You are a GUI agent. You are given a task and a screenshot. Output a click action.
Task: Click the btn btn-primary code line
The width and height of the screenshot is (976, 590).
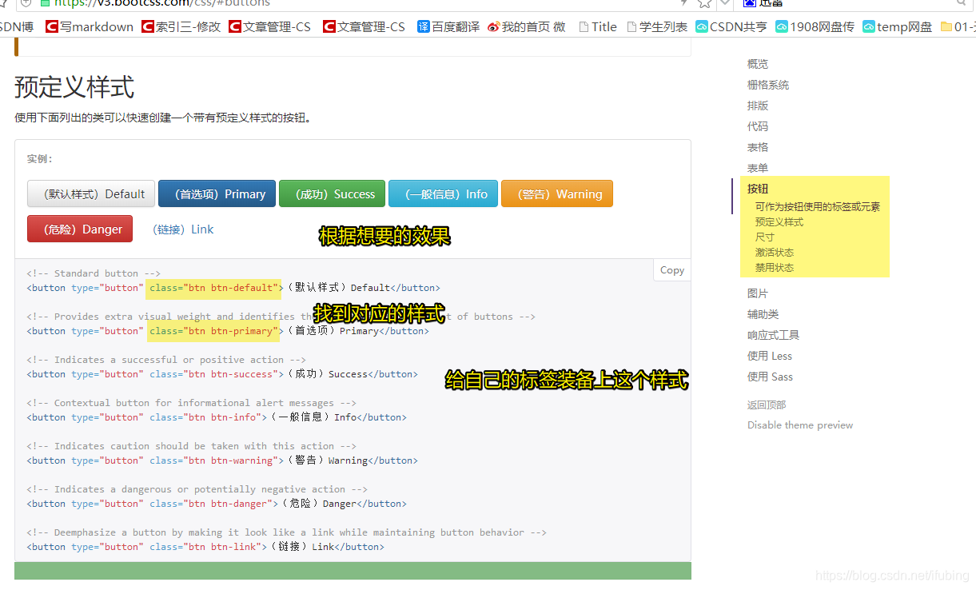(x=228, y=330)
